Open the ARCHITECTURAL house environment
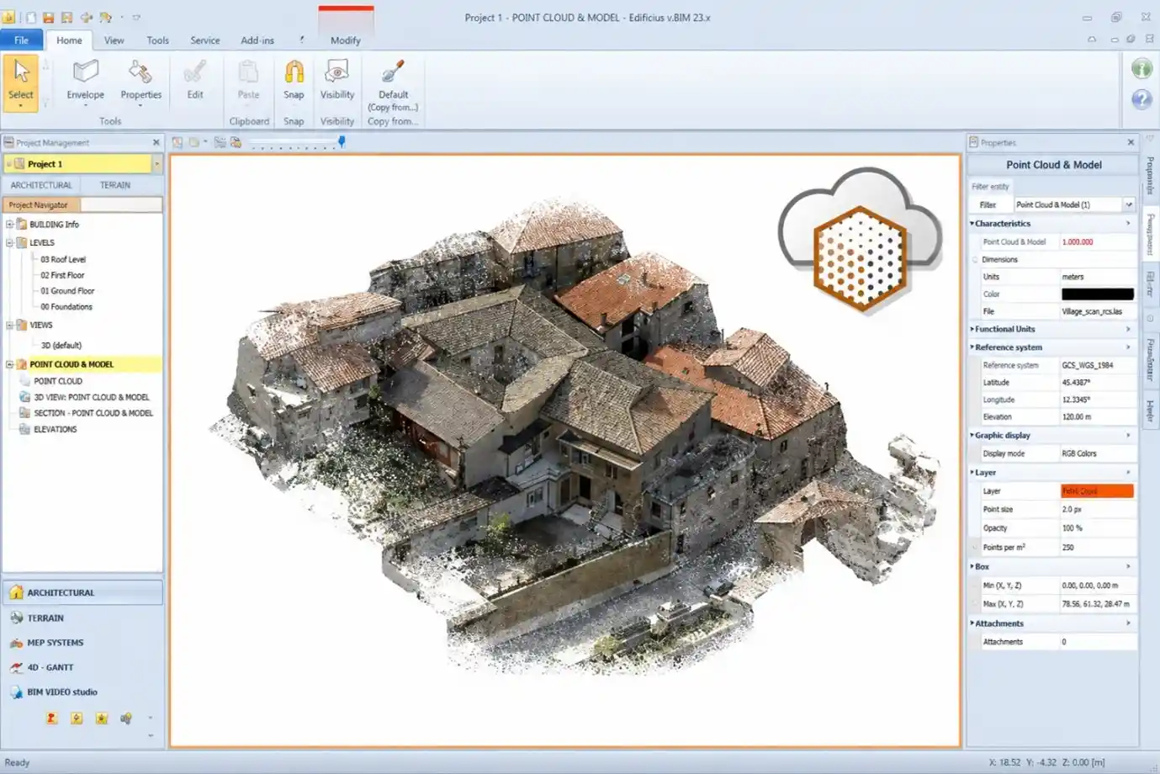 82,592
